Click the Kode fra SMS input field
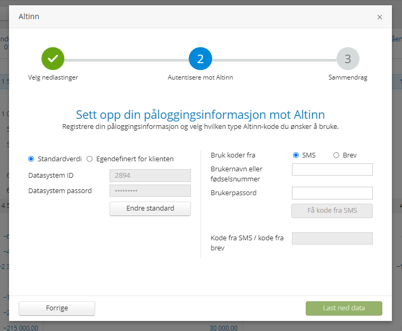402x331 pixels. pyautogui.click(x=332, y=238)
